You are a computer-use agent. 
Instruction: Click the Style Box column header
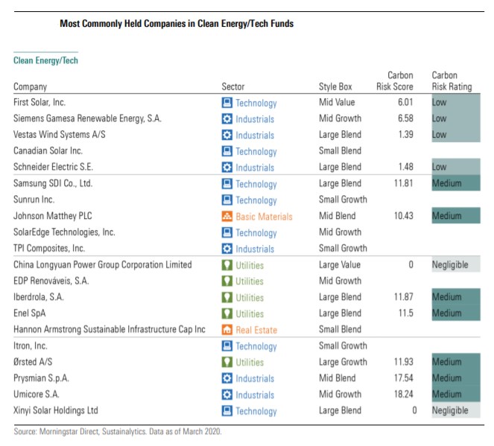(335, 86)
